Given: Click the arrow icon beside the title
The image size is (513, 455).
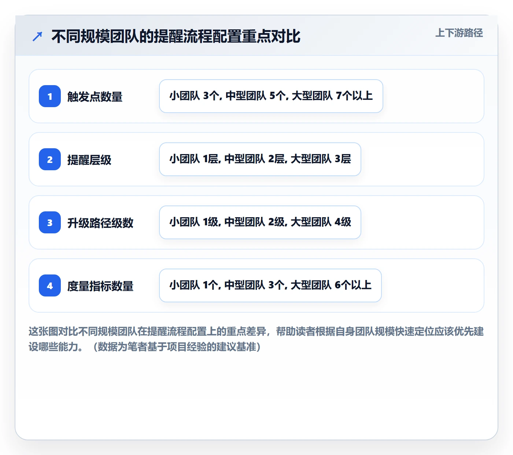Looking at the screenshot, I should coord(37,36).
